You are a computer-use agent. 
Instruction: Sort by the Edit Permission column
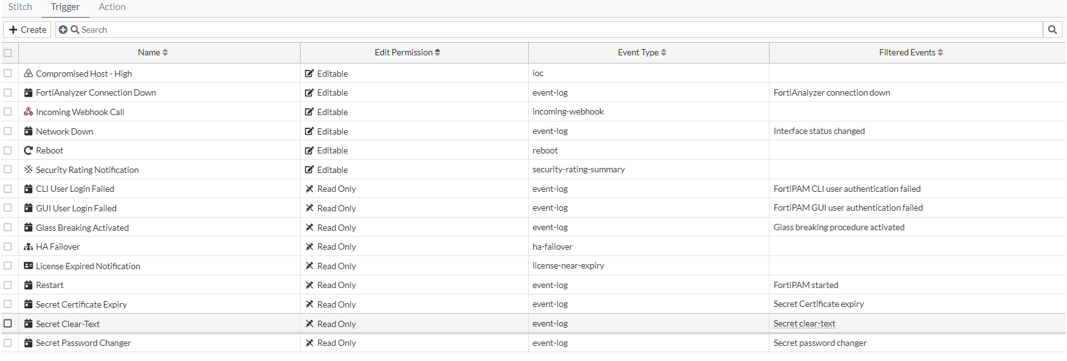point(407,53)
